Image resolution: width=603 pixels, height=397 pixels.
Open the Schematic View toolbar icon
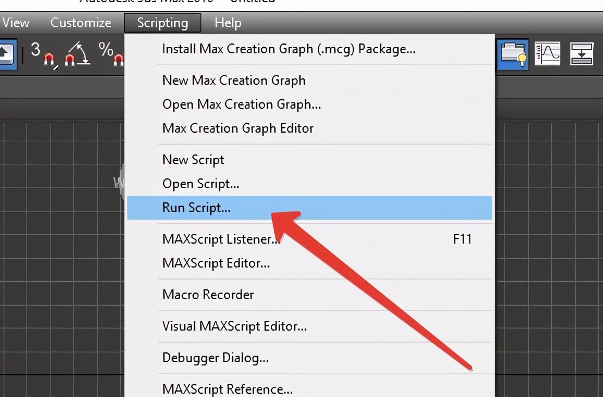(x=581, y=53)
